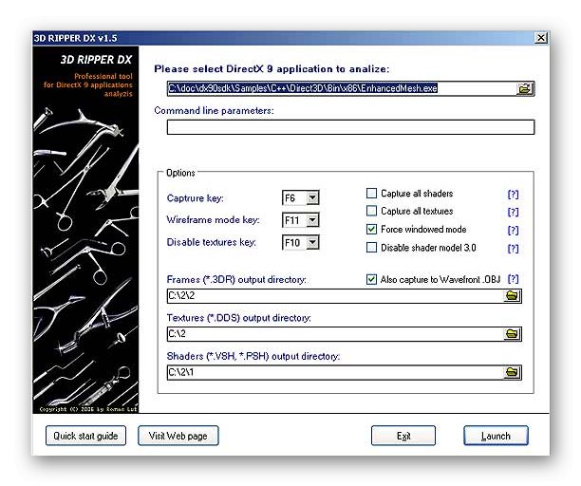Open help for Capture all textures
The height and width of the screenshot is (486, 581).
(514, 212)
